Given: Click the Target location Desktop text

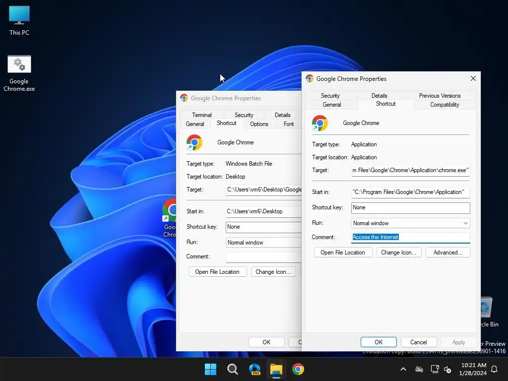Looking at the screenshot, I should (x=236, y=177).
